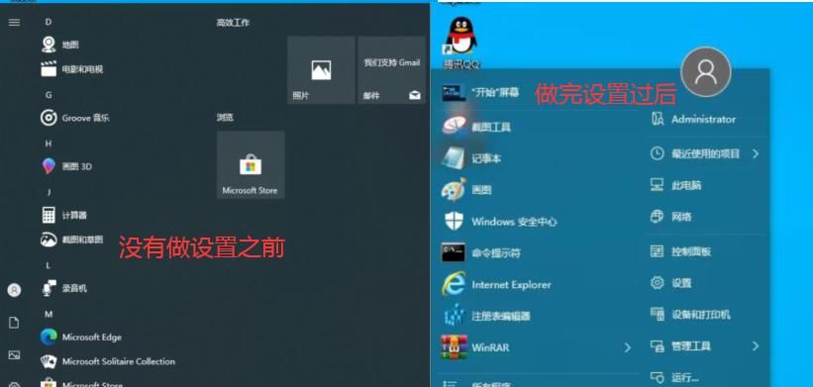Open 记事本 notepad icon
813x387 pixels.
pos(454,158)
